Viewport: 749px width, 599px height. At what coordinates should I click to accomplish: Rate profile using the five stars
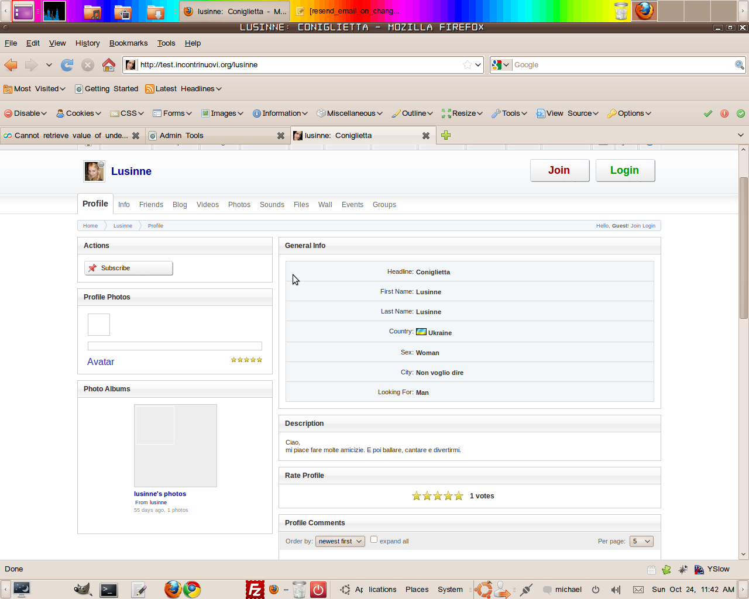point(438,496)
